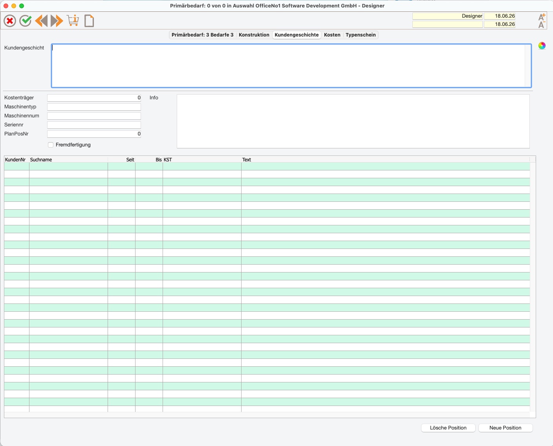The width and height of the screenshot is (553, 446).
Task: Click the KST column header
Action: click(202, 160)
